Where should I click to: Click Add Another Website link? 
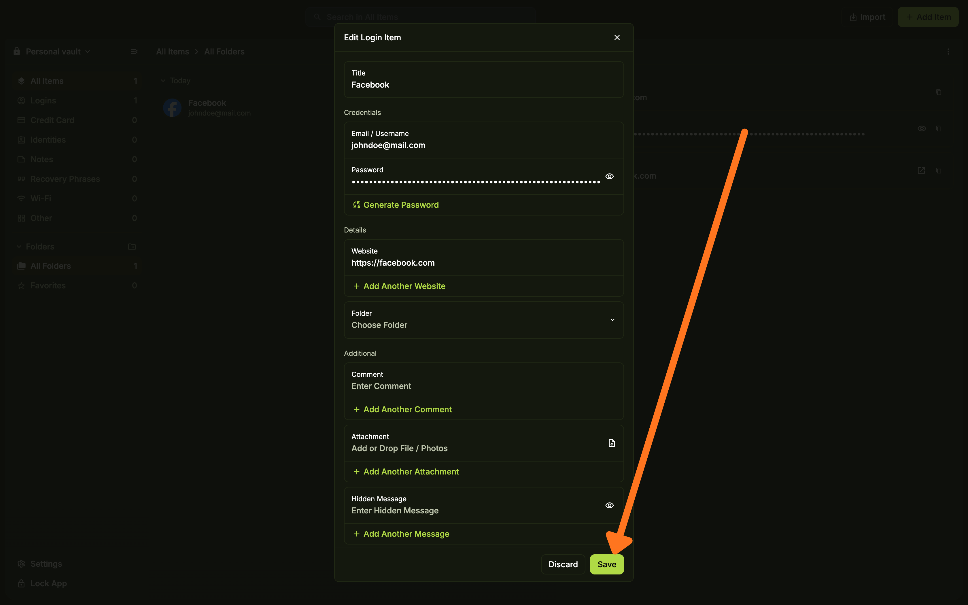[x=404, y=286]
